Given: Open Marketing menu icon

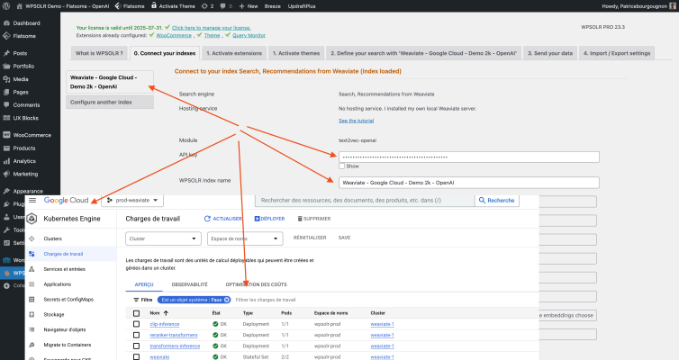Looking at the screenshot, I should click(x=6, y=174).
